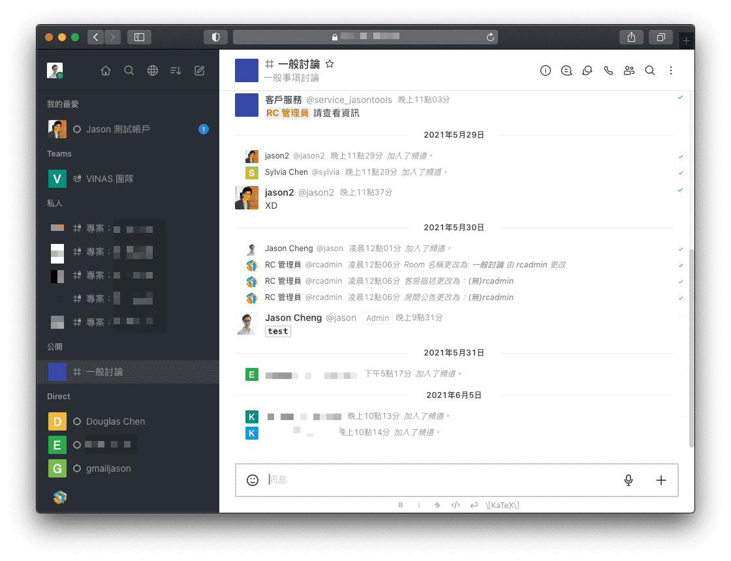This screenshot has width=731, height=561.
Task: Open the kebab more-options menu
Action: 671,70
